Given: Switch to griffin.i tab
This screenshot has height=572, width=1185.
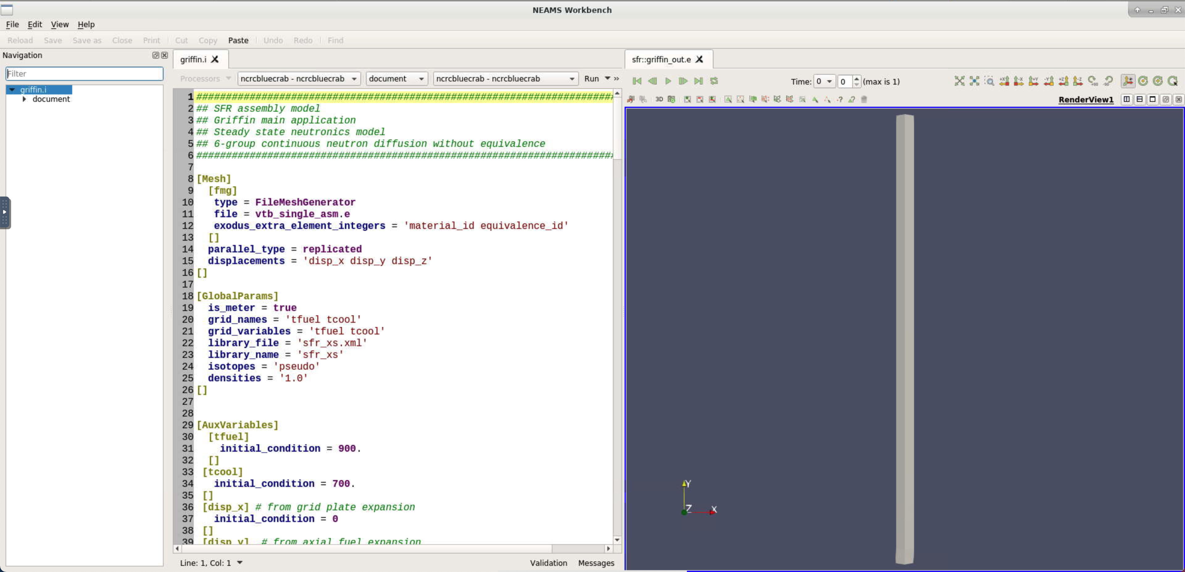Looking at the screenshot, I should (193, 59).
